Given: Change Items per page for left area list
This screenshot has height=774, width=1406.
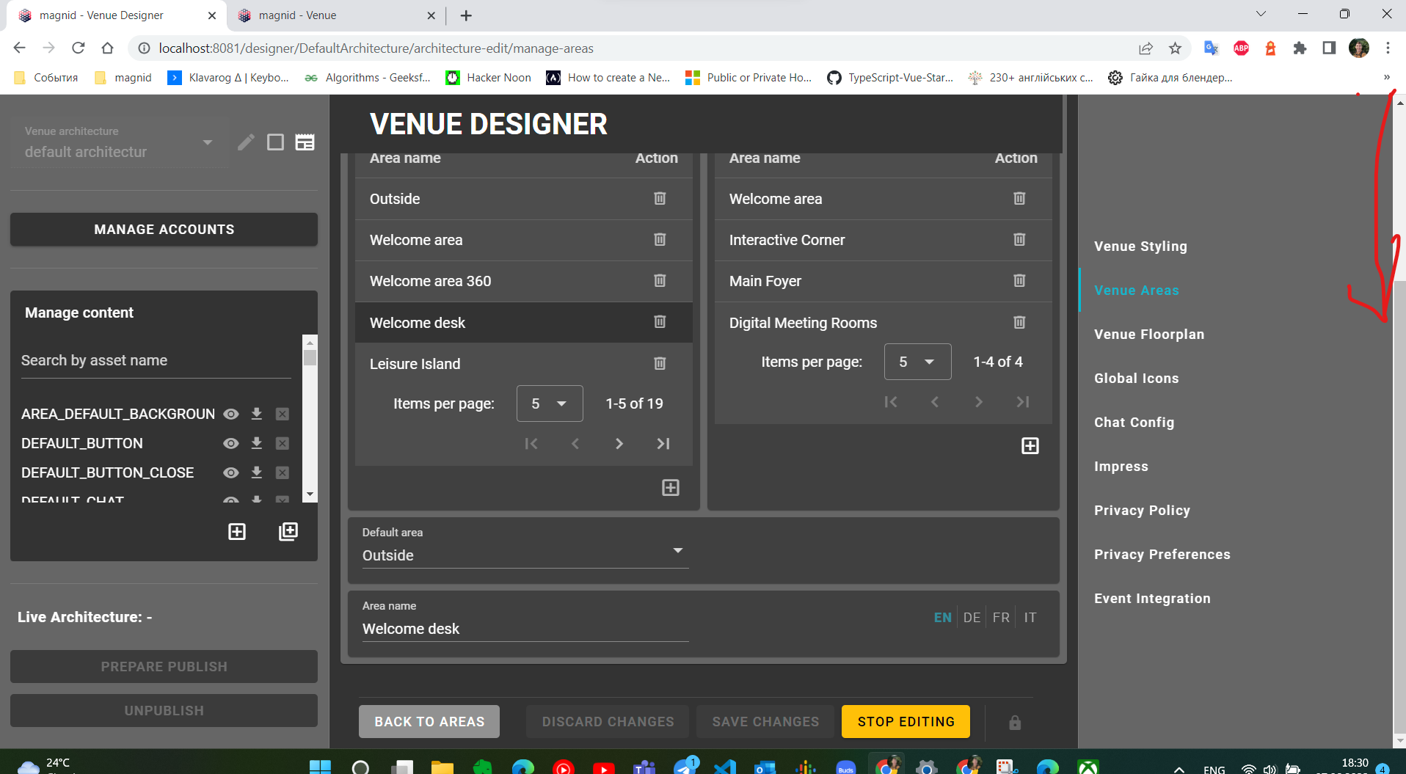Looking at the screenshot, I should (549, 403).
